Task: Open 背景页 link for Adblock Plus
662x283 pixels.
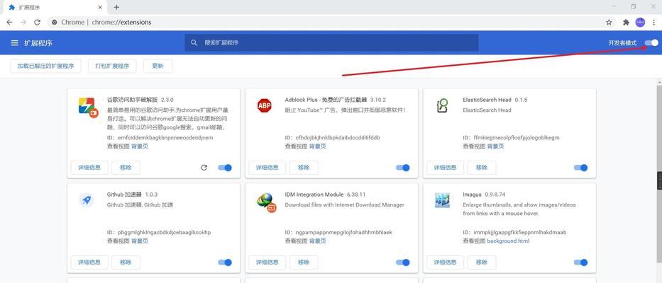Action: click(x=317, y=146)
